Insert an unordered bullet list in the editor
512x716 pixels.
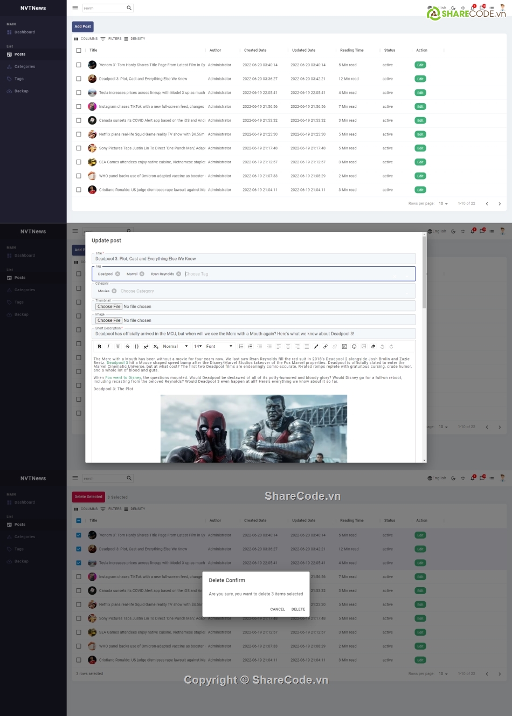[x=241, y=347]
